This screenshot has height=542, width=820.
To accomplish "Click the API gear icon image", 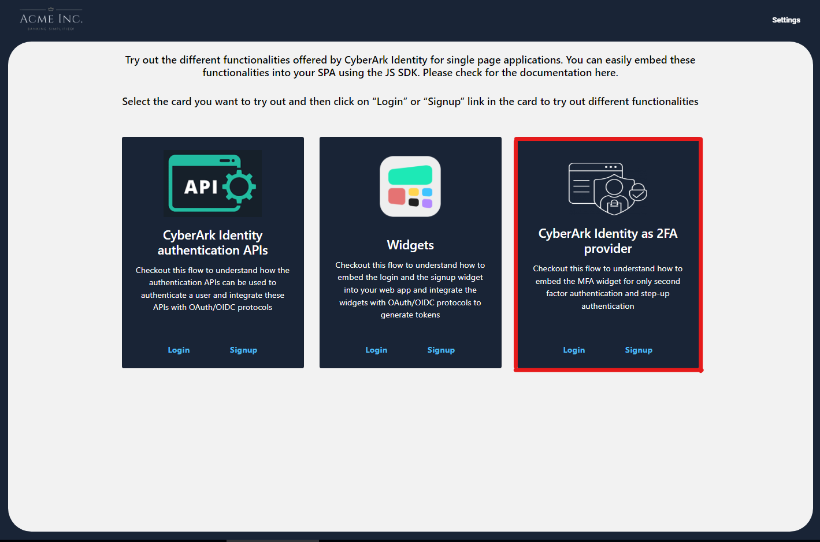I will [x=213, y=184].
